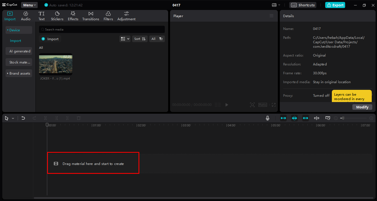Open the Import media tab
The width and height of the screenshot is (377, 201).
[10, 16]
